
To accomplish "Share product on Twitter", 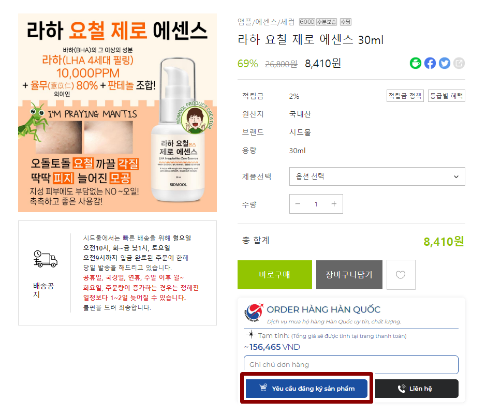I will click(445, 63).
